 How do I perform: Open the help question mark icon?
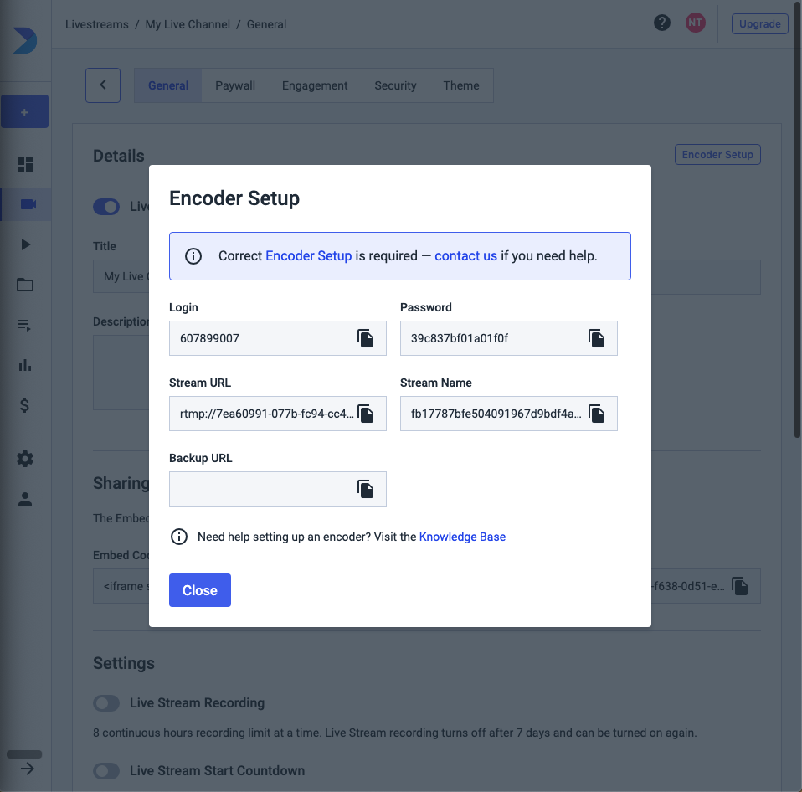[662, 23]
